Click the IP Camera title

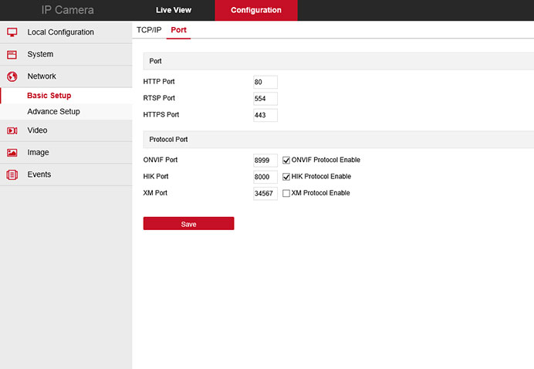[67, 10]
